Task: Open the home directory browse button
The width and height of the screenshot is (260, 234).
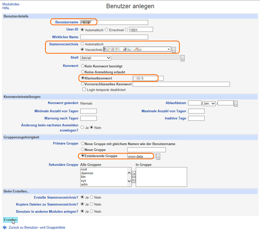Action: pos(174,50)
